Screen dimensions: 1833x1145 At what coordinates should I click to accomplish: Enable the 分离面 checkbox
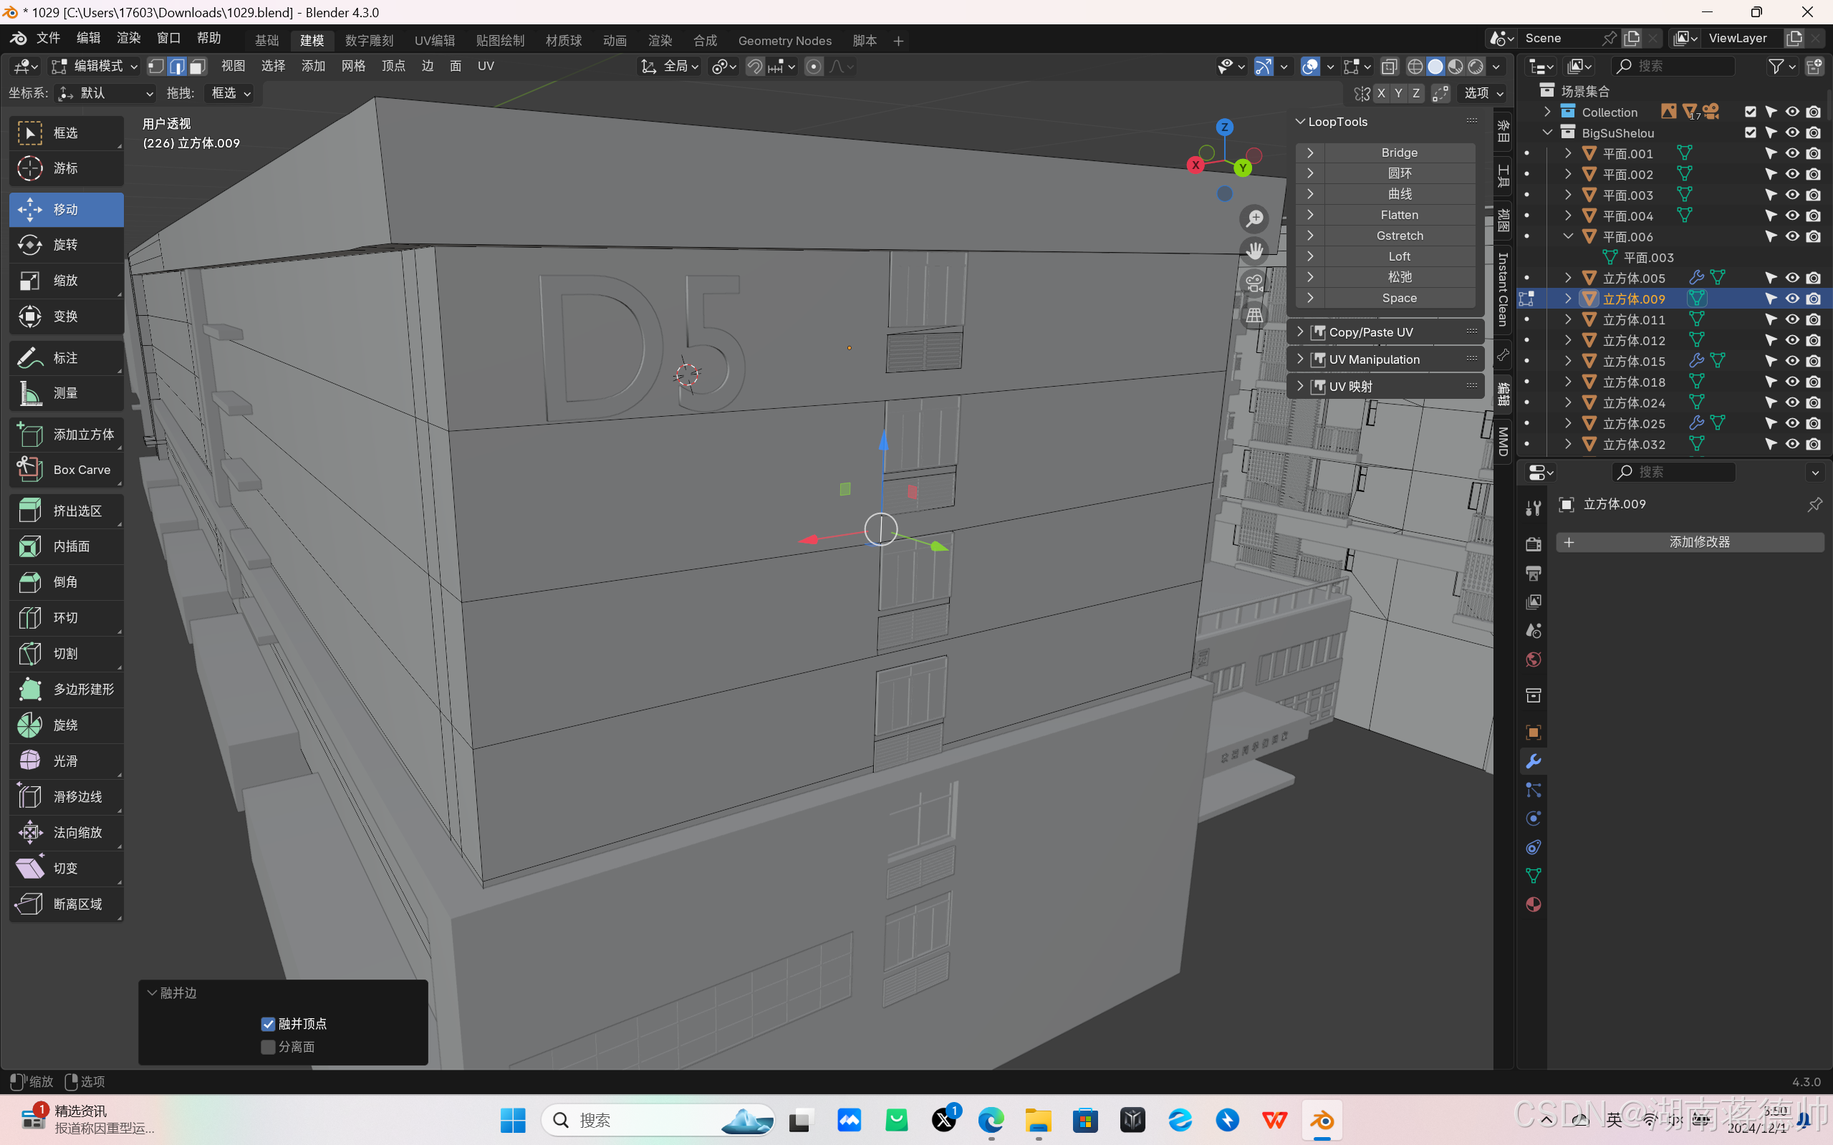pyautogui.click(x=268, y=1047)
